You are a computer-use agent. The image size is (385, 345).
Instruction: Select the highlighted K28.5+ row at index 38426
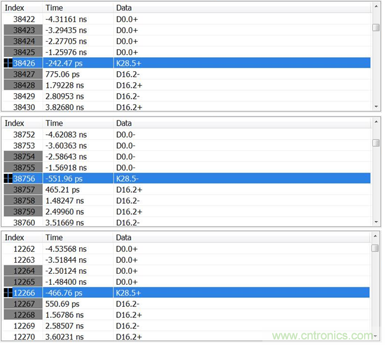(x=184, y=63)
